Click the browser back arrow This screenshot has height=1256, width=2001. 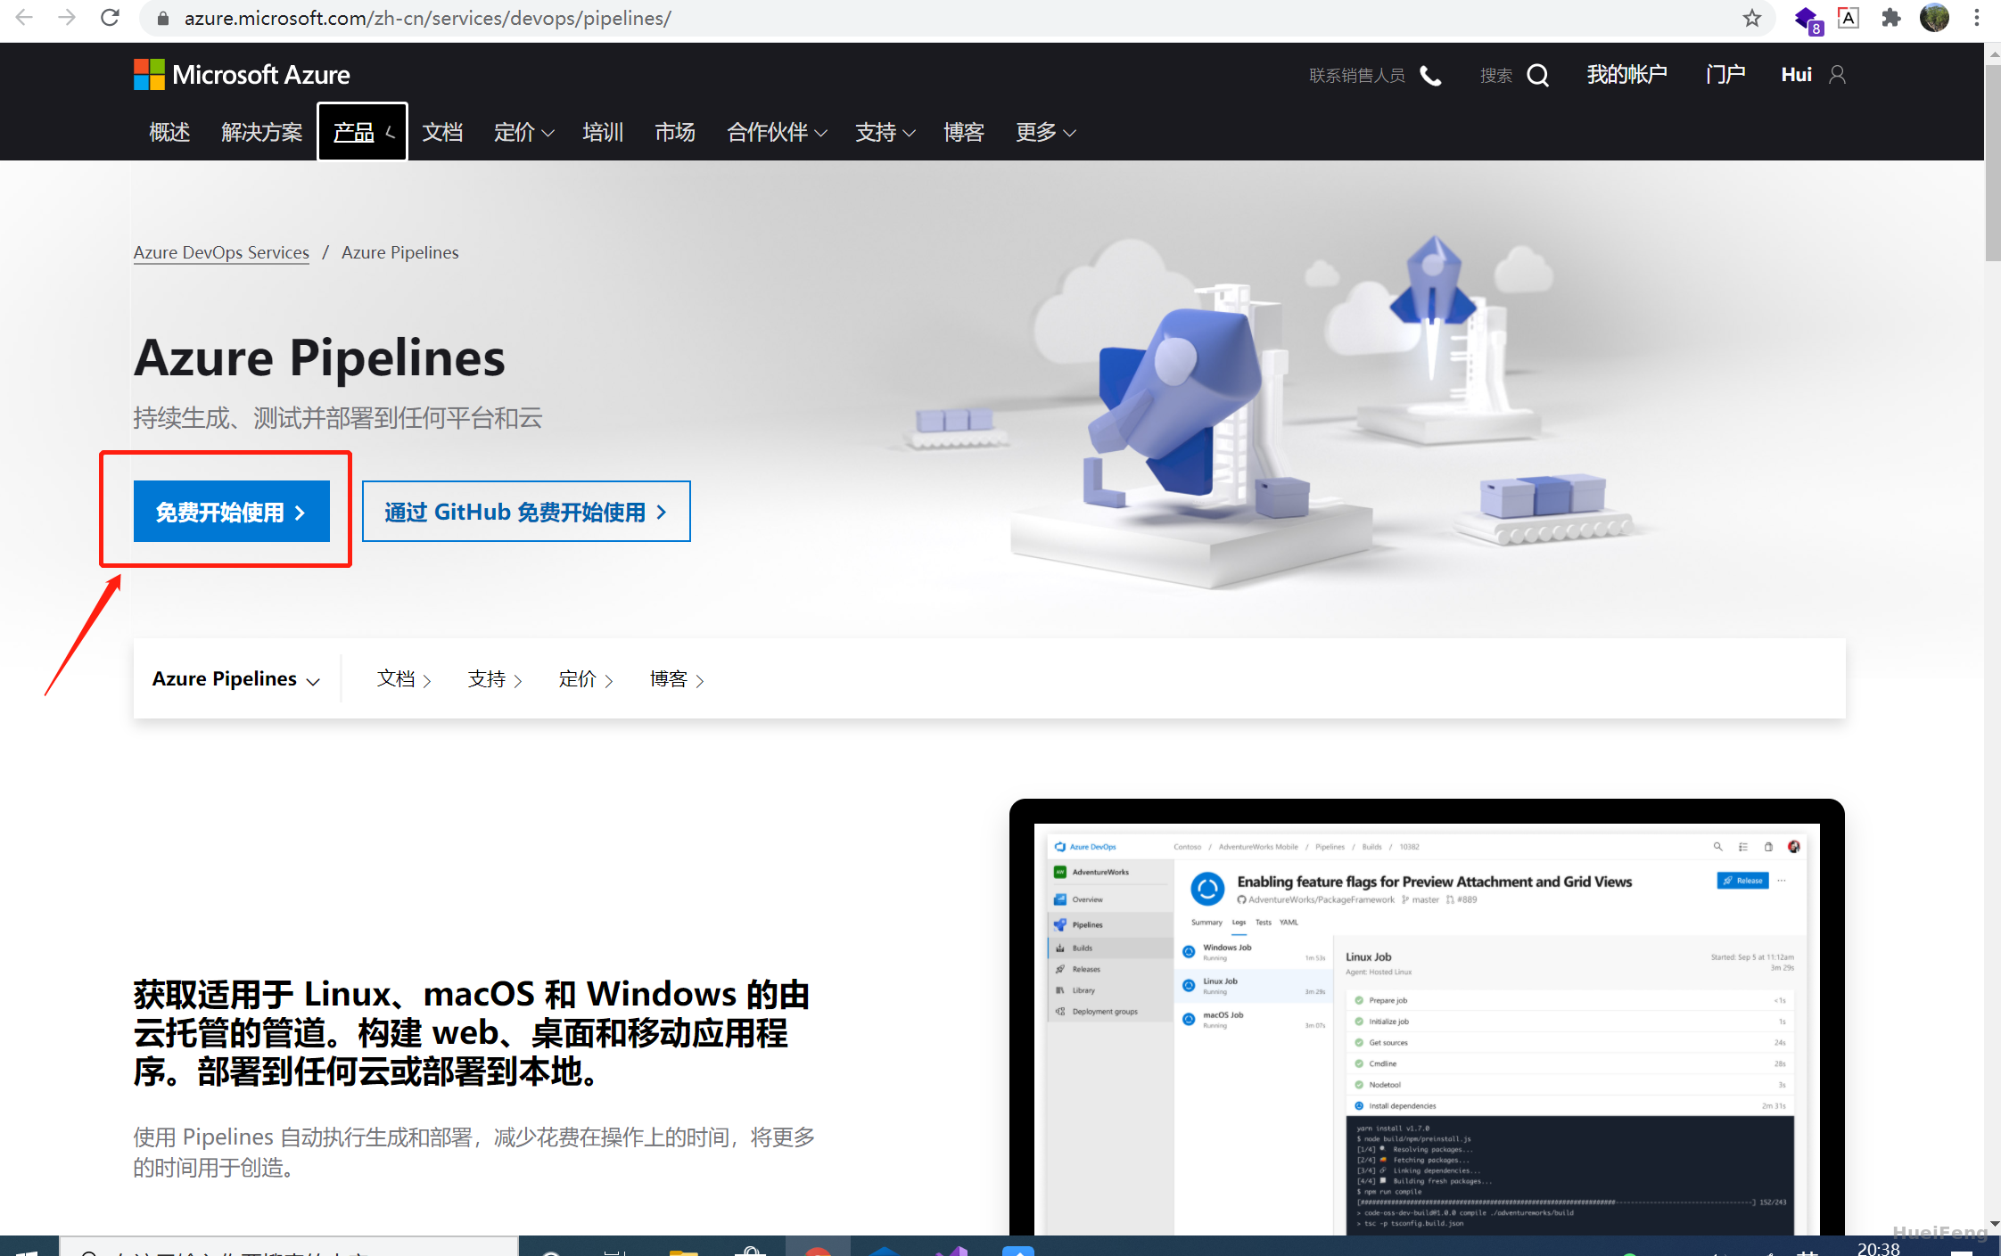click(x=24, y=17)
